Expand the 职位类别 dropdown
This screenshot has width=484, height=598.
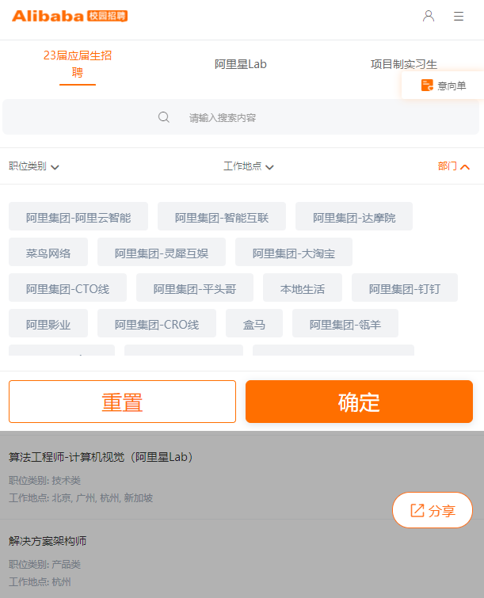[x=33, y=166]
